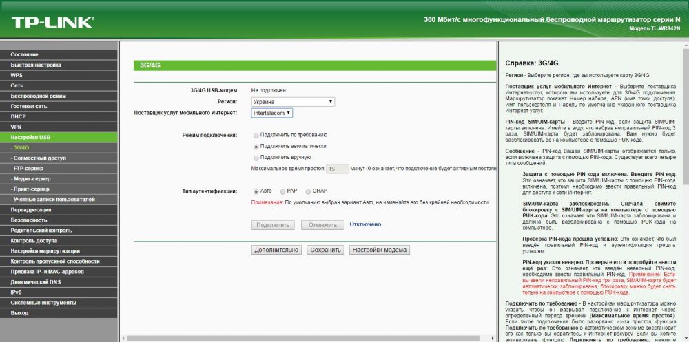Select the 3G/4G submenu item

tap(59, 147)
